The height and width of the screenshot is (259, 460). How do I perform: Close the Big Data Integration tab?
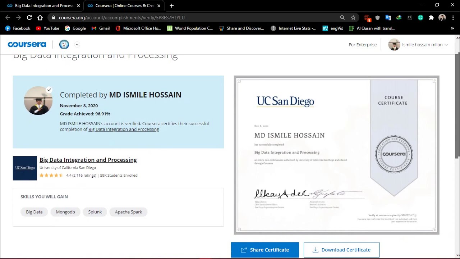click(78, 6)
